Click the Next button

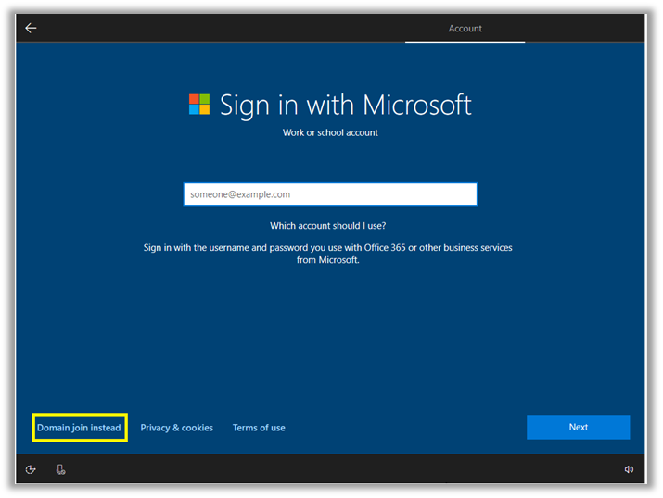[578, 427]
